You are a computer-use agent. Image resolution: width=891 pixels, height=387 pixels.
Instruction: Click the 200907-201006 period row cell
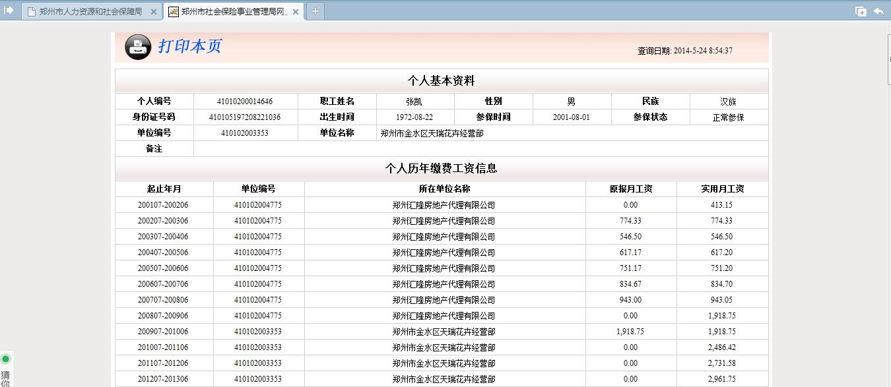coord(163,332)
